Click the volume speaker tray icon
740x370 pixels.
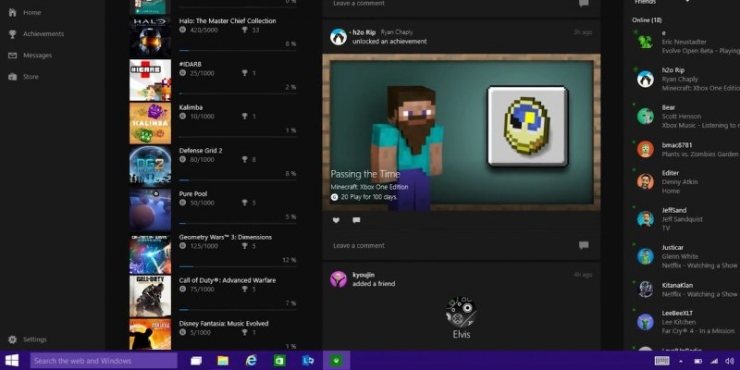tap(730, 361)
